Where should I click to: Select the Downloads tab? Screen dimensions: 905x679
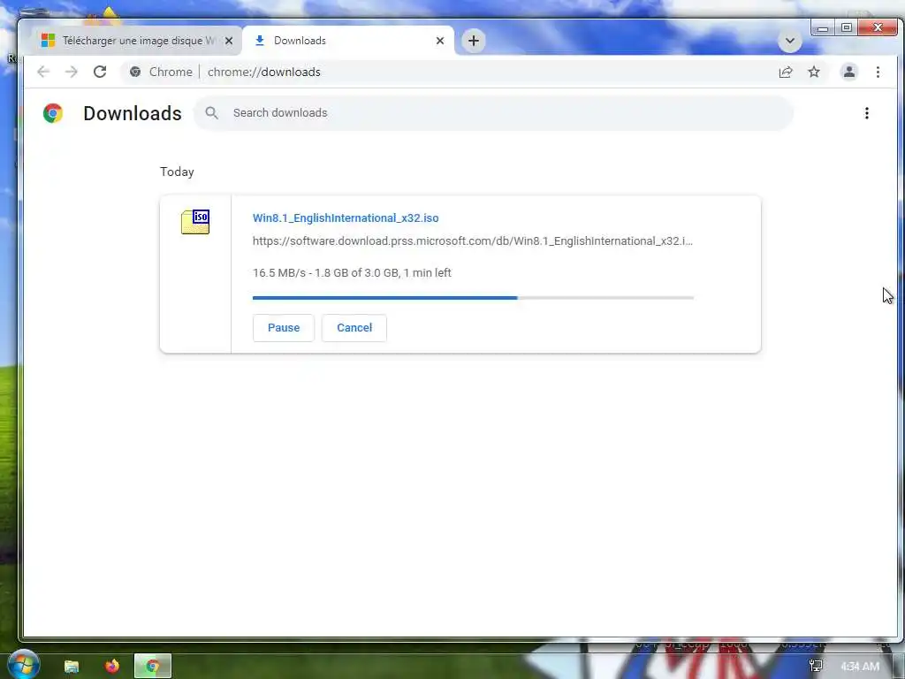coord(348,41)
